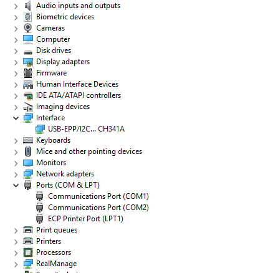Screen dimensions: 253x273
Task: Click the Processors chip icon
Action: click(x=28, y=252)
